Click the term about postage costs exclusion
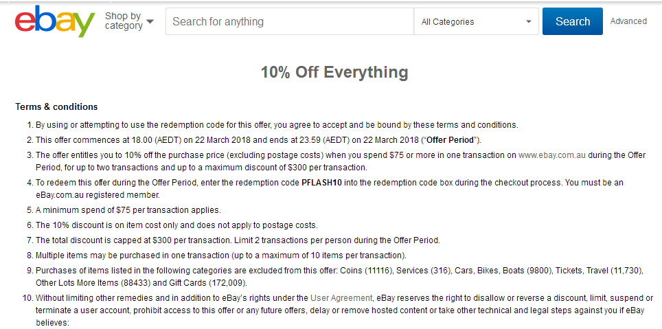Viewport: 662px width, 329px height. click(176, 225)
